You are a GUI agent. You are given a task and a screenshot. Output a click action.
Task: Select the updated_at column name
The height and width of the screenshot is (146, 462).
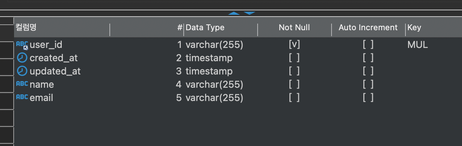[x=55, y=72]
